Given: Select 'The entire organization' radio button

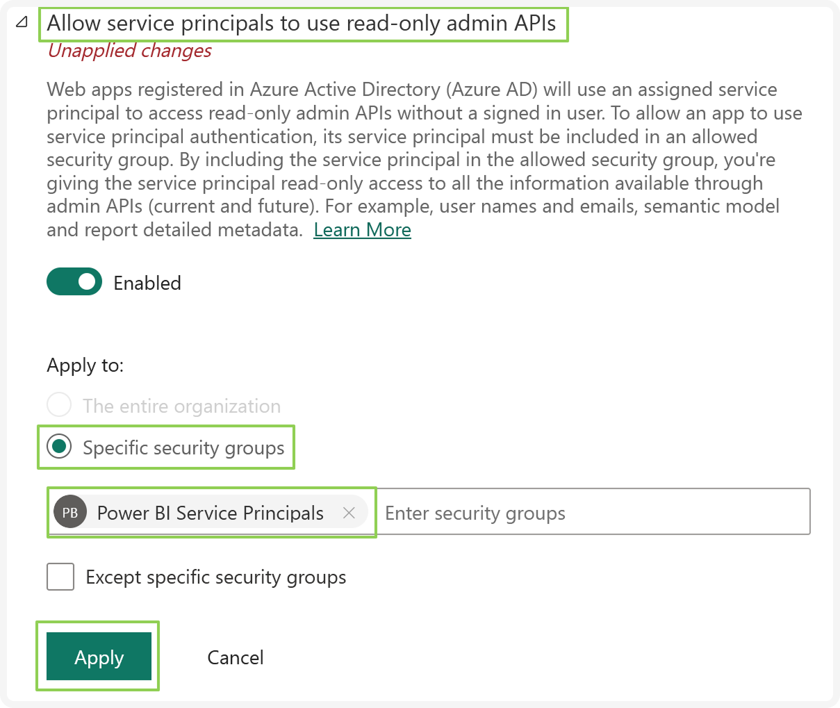Looking at the screenshot, I should 59,405.
